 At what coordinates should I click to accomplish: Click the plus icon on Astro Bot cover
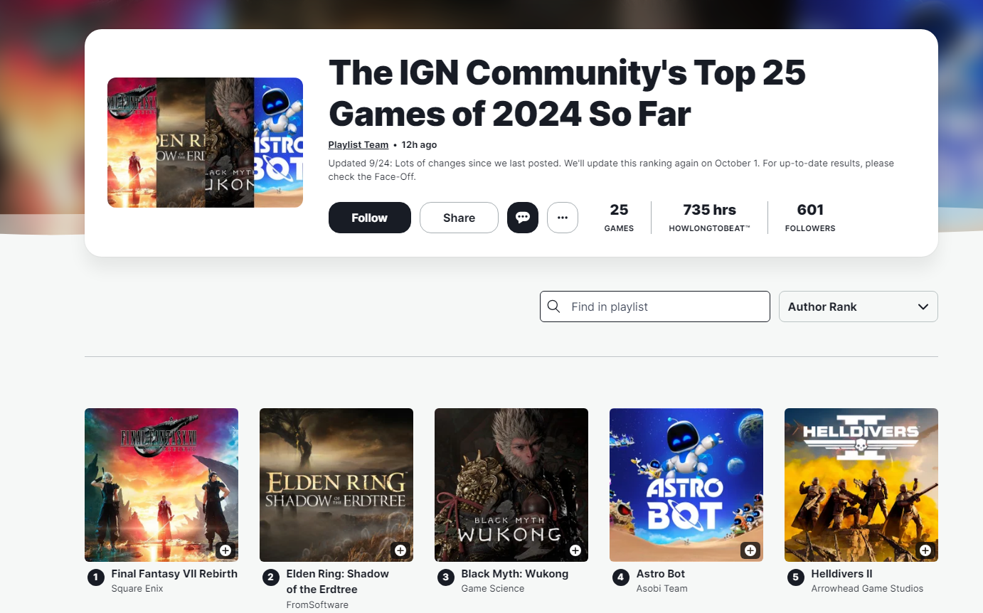pyautogui.click(x=750, y=550)
